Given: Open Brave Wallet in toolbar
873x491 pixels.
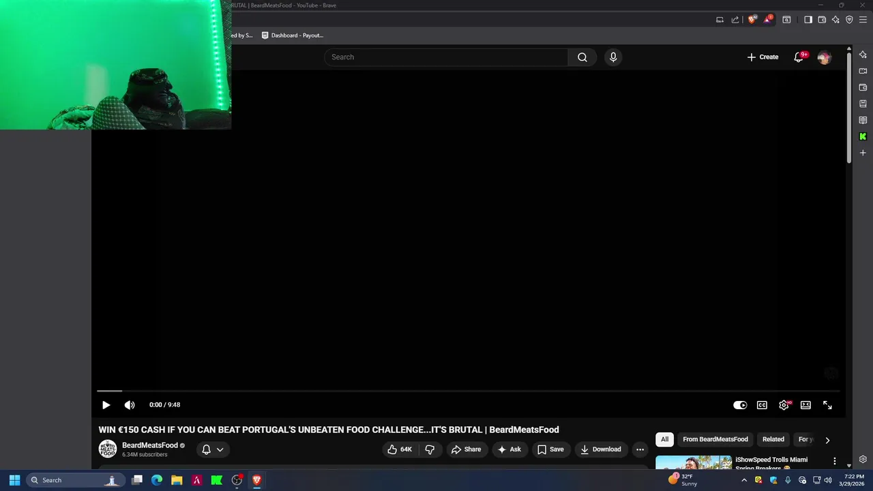Looking at the screenshot, I should point(822,20).
